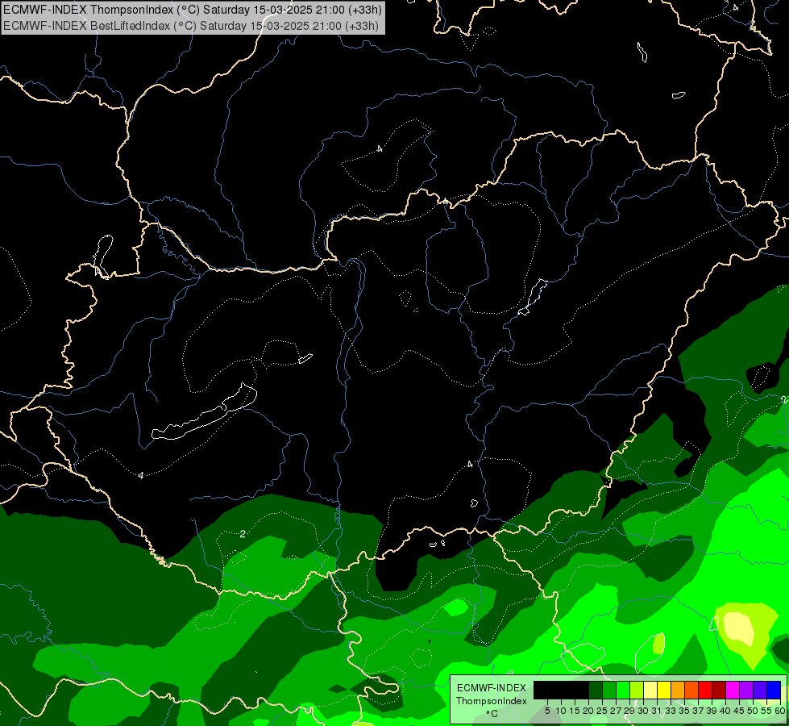Image resolution: width=789 pixels, height=726 pixels.
Task: Click the legend tick value '20'
Action: [x=588, y=711]
